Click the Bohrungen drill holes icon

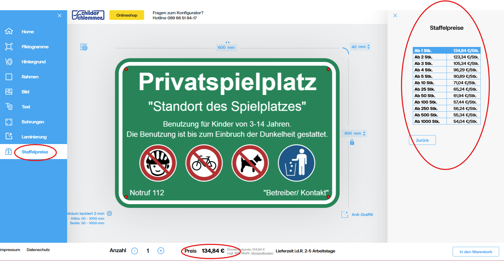point(9,122)
